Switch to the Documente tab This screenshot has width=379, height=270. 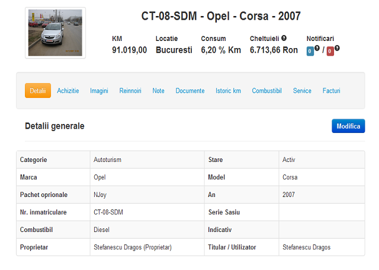[190, 91]
